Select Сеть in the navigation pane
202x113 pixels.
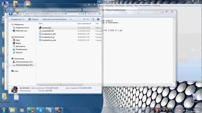(16, 71)
